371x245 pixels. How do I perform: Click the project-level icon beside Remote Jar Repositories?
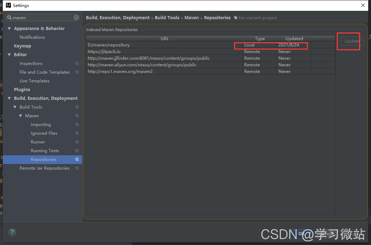(77, 168)
